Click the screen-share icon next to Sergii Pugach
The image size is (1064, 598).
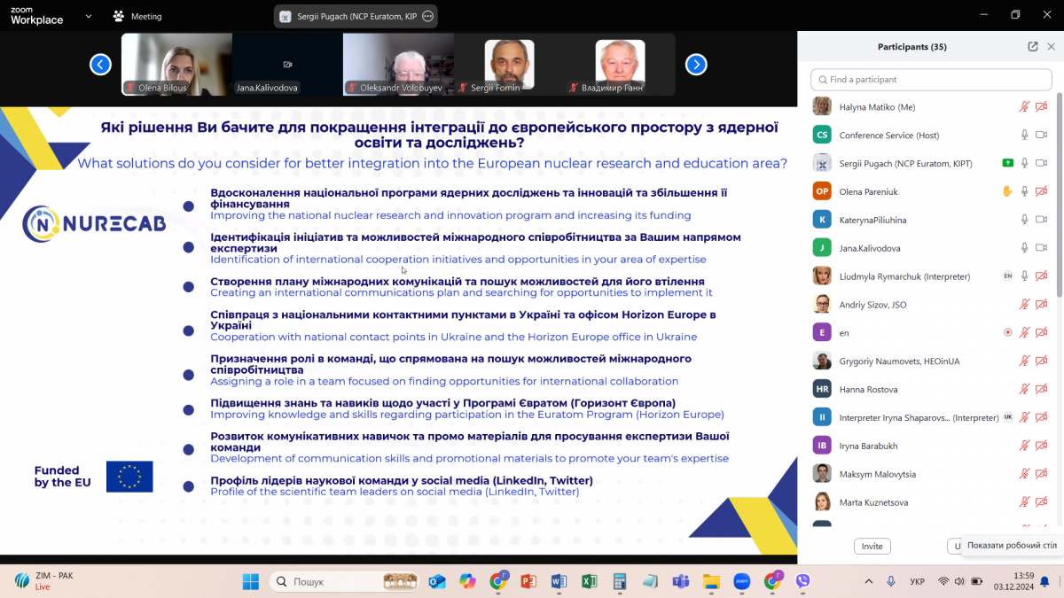1006,162
